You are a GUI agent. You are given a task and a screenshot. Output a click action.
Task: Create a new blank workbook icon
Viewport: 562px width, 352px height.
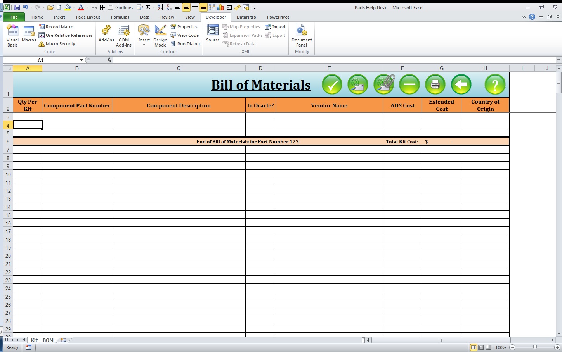[59, 7]
